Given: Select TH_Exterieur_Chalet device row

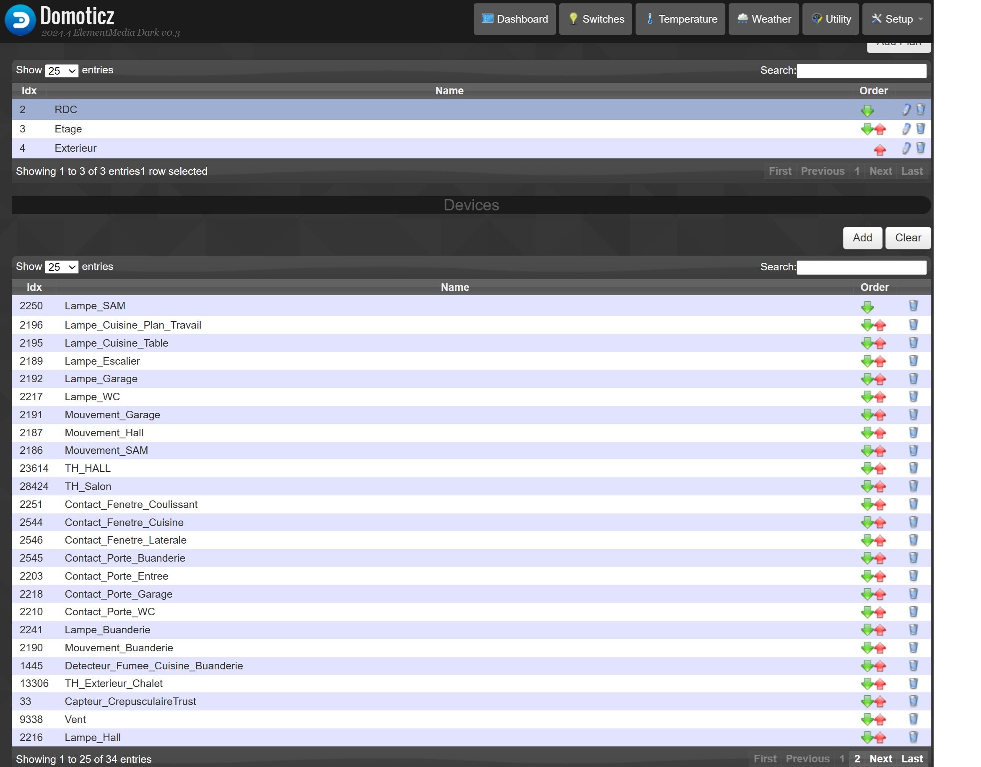Looking at the screenshot, I should [x=471, y=684].
